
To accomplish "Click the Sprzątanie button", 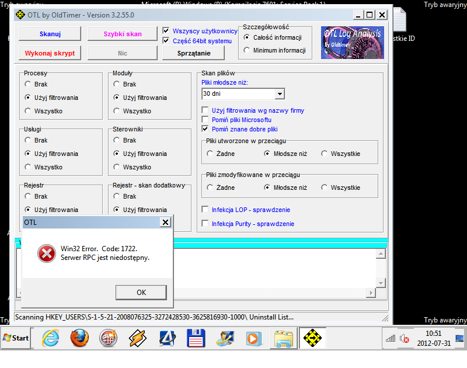I will (194, 53).
